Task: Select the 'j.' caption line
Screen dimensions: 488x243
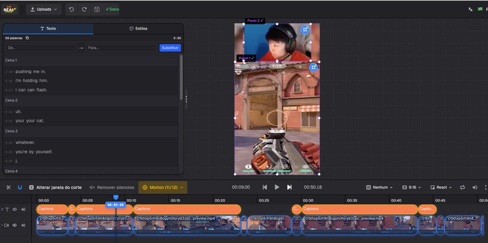Action: pos(17,161)
